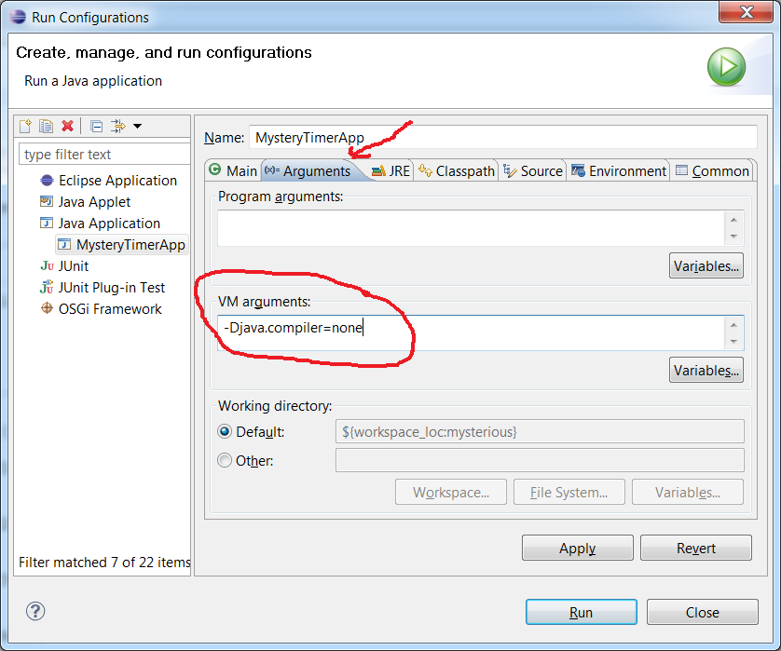Click VM arguments scroll down arrow
The image size is (781, 651).
[733, 342]
